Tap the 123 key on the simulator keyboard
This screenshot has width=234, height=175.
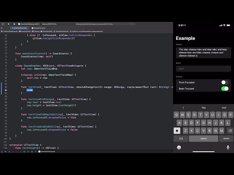click(181, 139)
